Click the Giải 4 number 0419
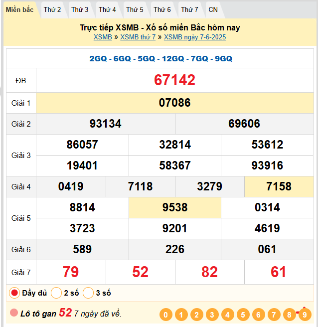The image size is (318, 327). tap(71, 186)
